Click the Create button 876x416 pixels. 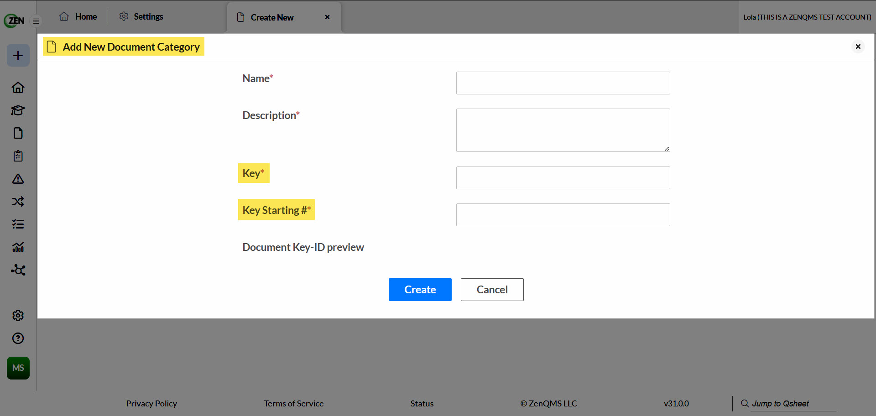tap(420, 290)
